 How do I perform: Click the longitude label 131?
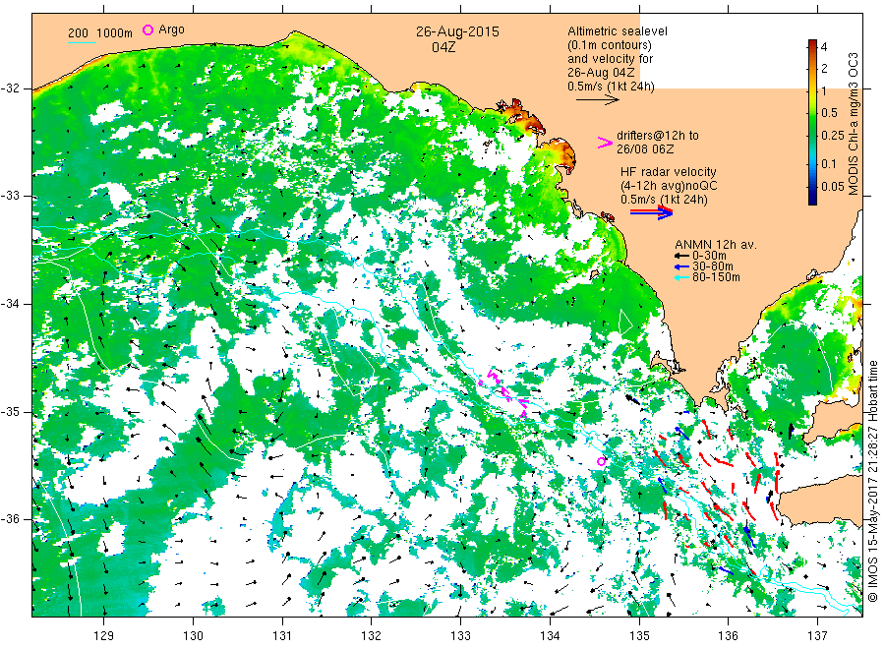coord(282,635)
